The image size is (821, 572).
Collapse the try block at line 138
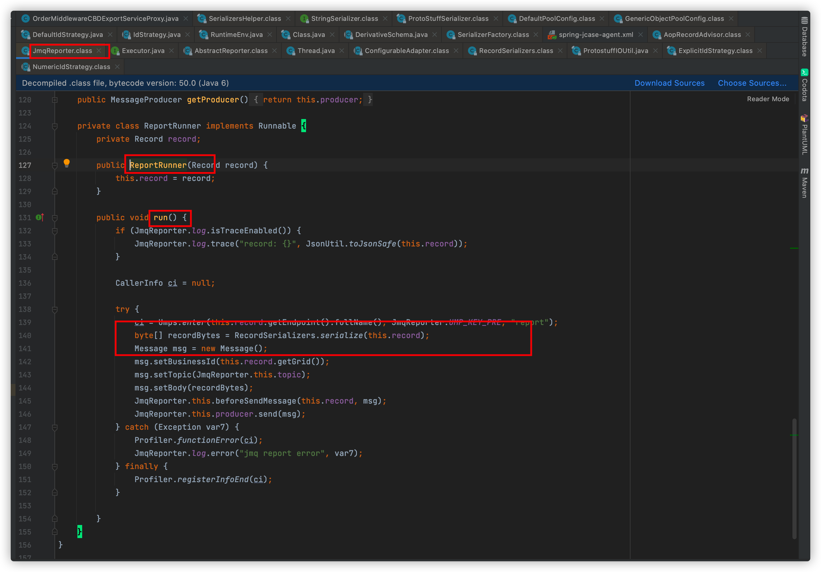click(x=55, y=309)
